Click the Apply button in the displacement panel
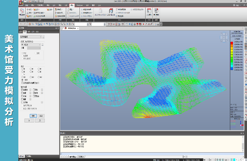This screenshot has height=161, width=247. [33, 116]
